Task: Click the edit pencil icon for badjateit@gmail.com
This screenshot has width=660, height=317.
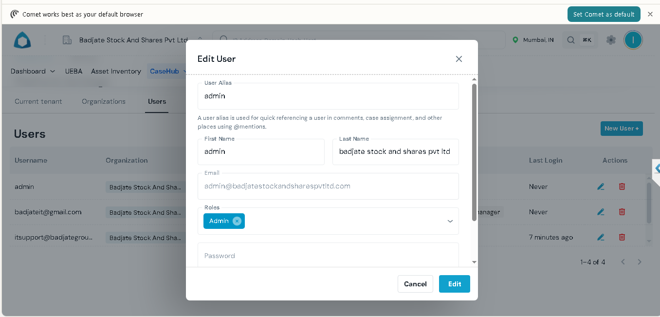Action: (601, 212)
